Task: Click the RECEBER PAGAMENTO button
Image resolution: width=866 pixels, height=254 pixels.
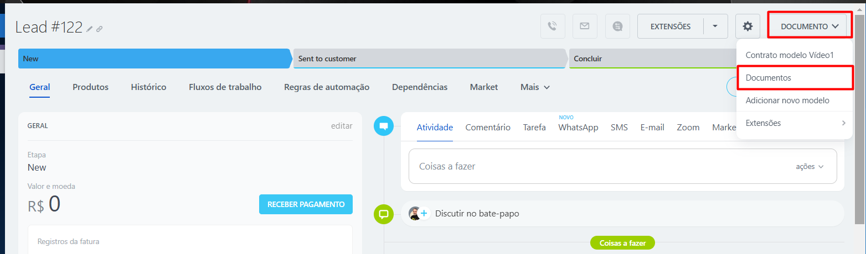Action: 306,204
